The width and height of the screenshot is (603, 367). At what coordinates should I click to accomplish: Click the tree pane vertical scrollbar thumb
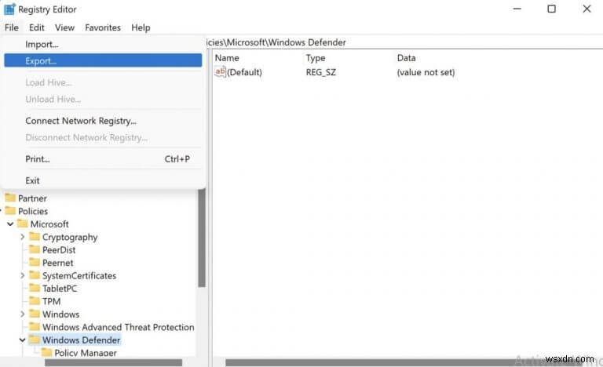pos(202,238)
